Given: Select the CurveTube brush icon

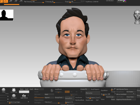Looking at the screenshot, I should tap(14, 90).
